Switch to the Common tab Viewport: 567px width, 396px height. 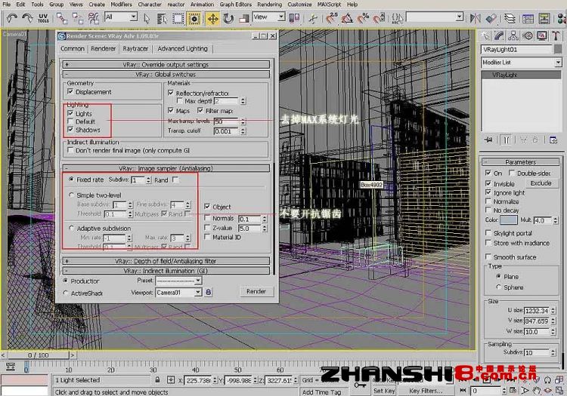(73, 49)
